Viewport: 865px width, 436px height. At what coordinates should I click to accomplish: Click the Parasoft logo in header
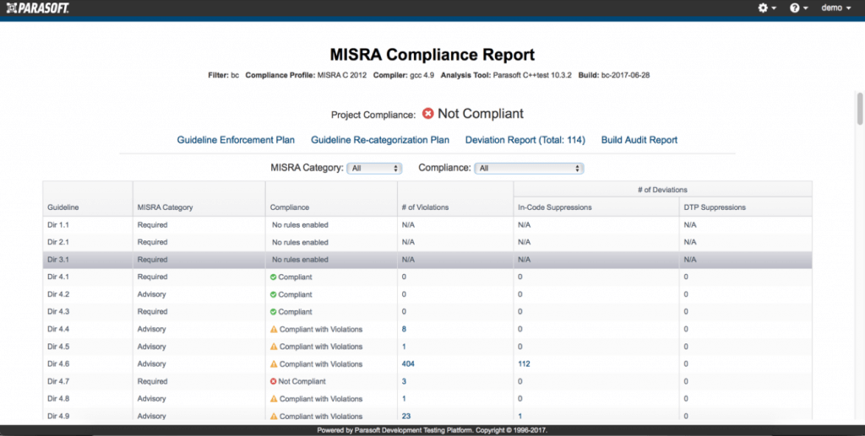pyautogui.click(x=36, y=8)
